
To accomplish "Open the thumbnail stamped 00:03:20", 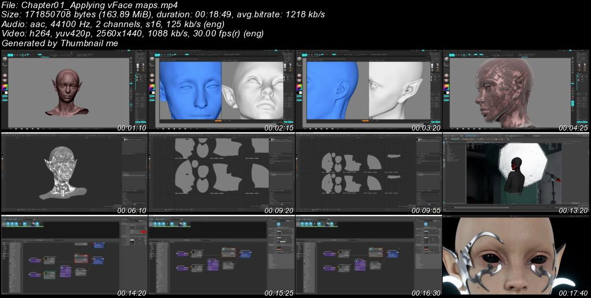I will click(368, 91).
